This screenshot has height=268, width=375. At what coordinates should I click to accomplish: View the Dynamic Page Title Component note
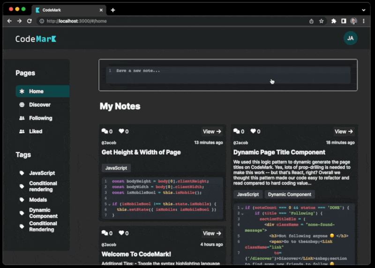[x=344, y=132]
